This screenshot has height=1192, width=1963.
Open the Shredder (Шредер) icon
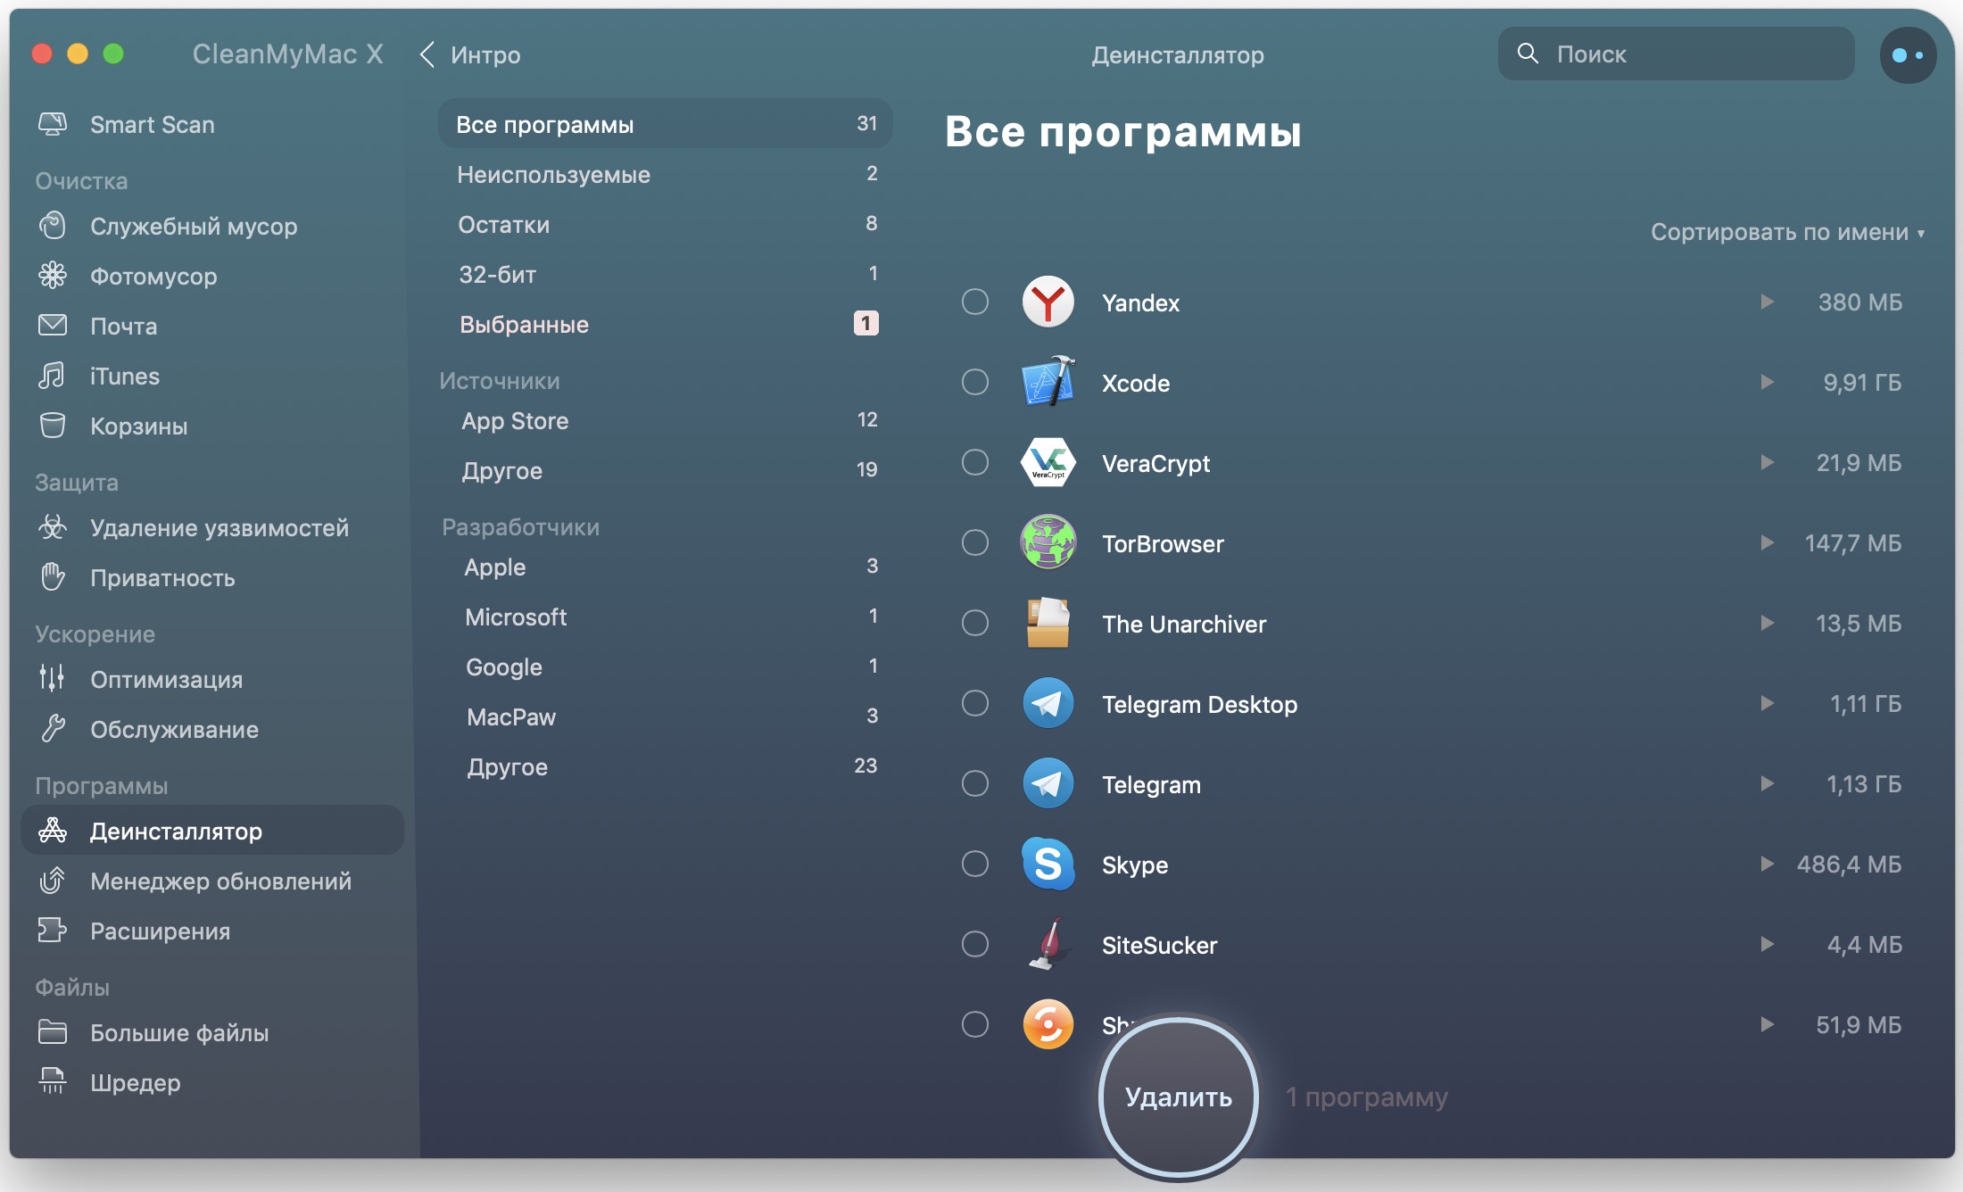[53, 1081]
